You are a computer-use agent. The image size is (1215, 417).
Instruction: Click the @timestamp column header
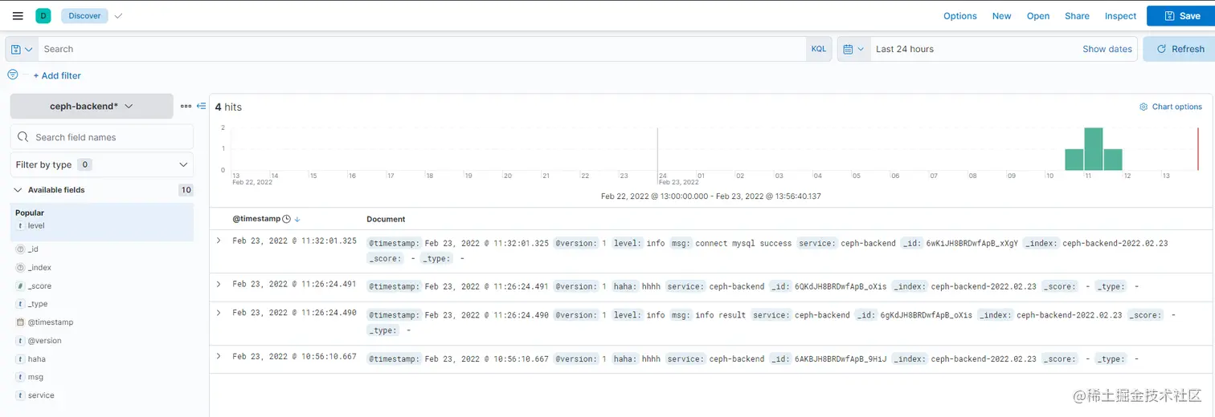click(256, 219)
